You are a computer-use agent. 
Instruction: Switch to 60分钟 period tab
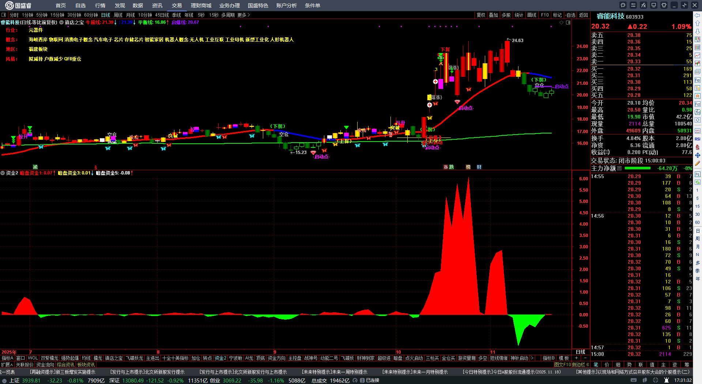coord(91,15)
